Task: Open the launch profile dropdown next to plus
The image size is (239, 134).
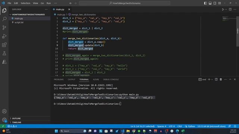Action: click(x=212, y=79)
